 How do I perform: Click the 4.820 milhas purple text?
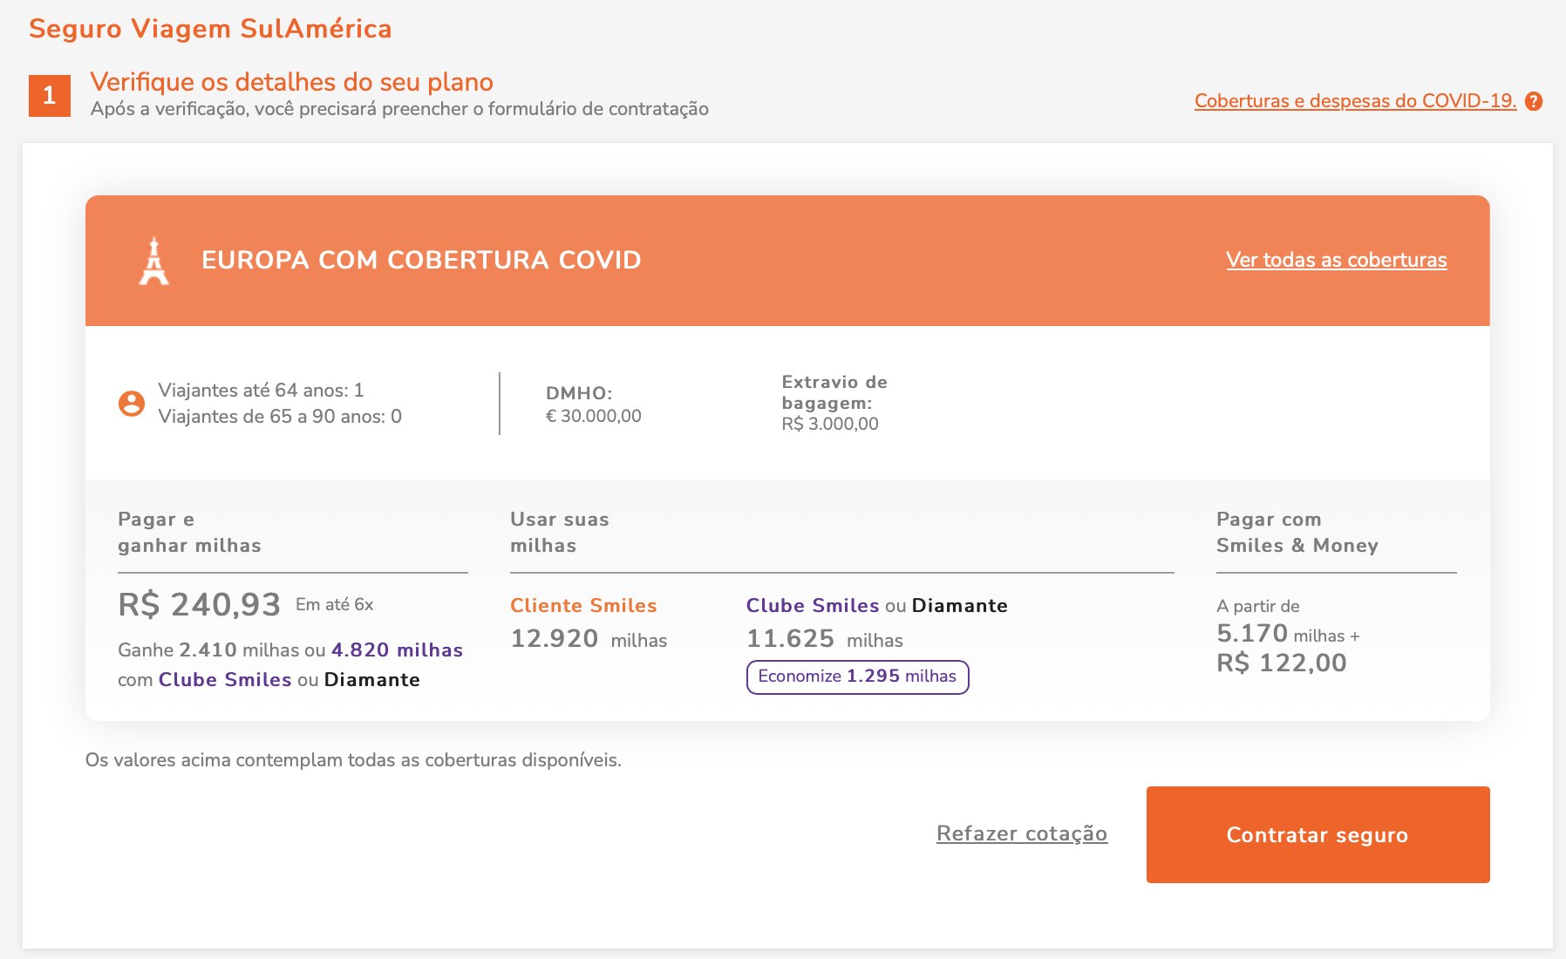tap(397, 650)
